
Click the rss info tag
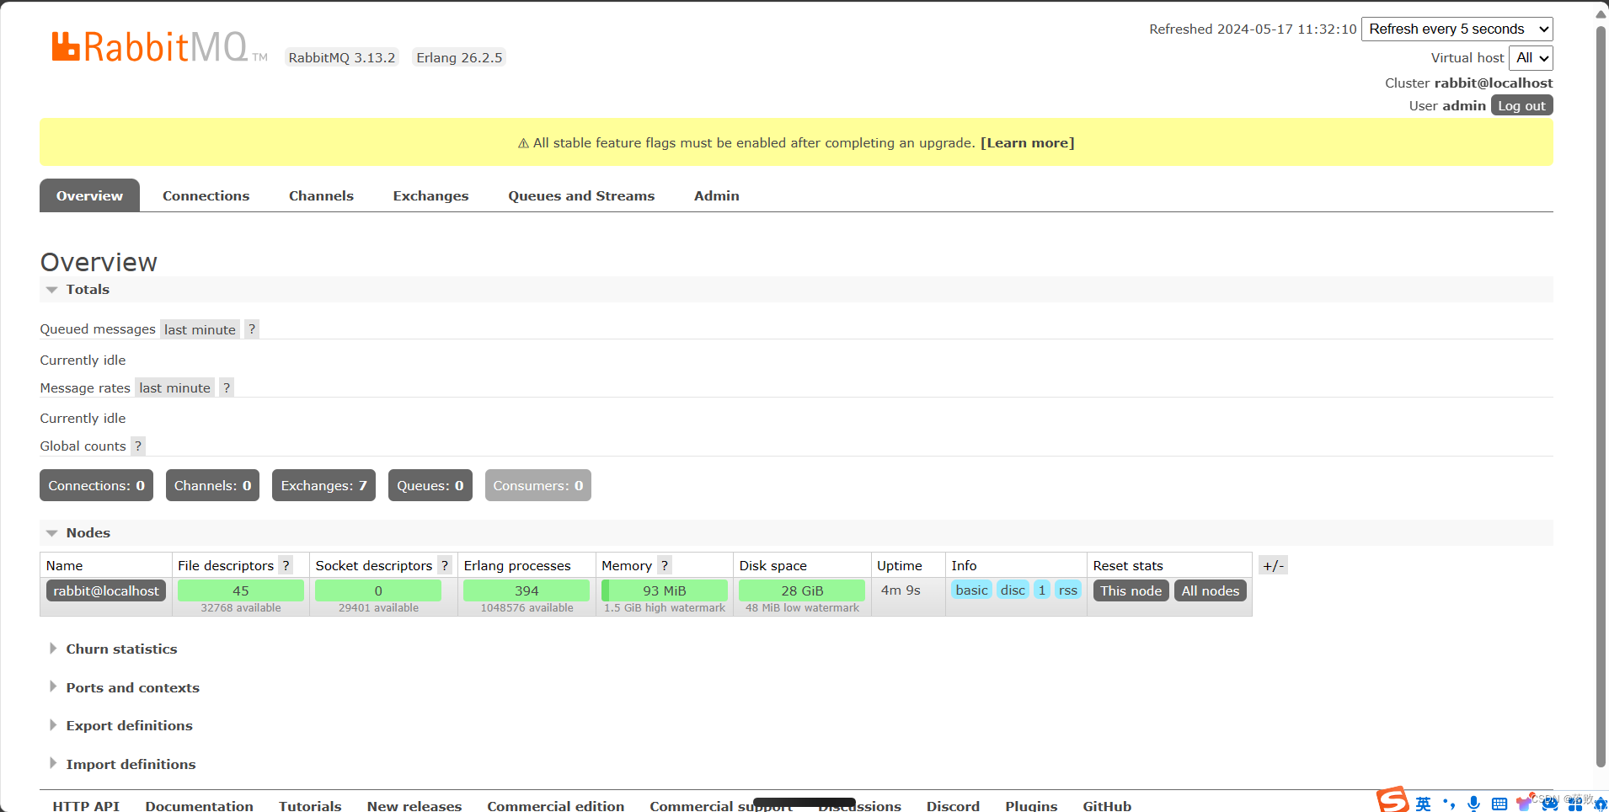[x=1067, y=590]
